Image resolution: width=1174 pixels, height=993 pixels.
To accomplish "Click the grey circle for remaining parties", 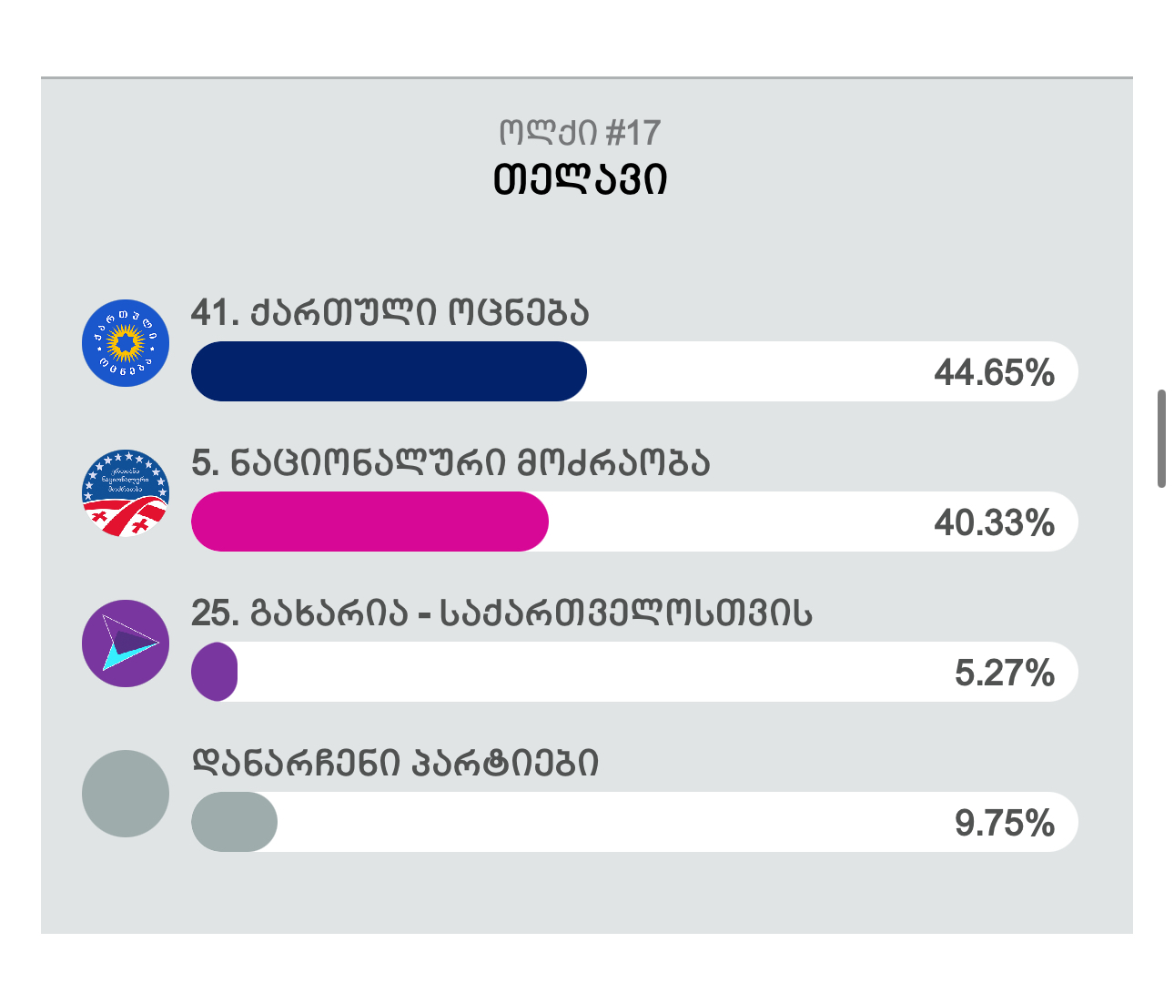I will [126, 794].
